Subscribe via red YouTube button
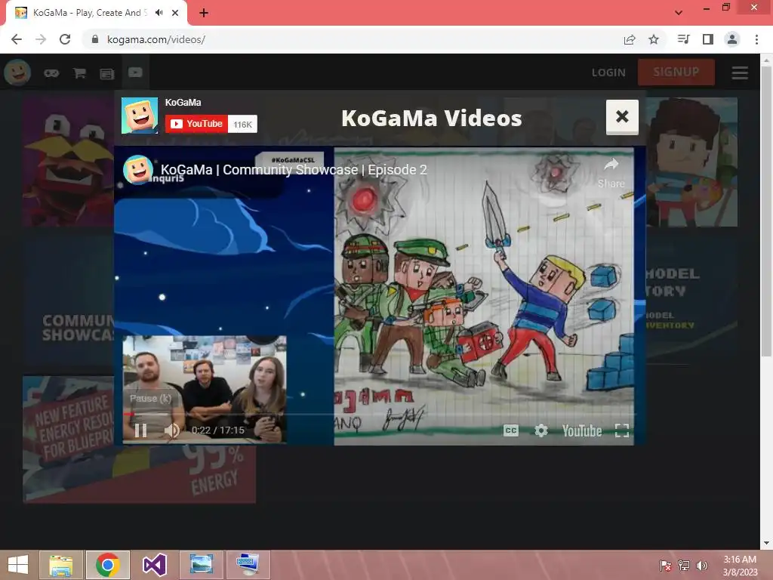 [x=196, y=124]
